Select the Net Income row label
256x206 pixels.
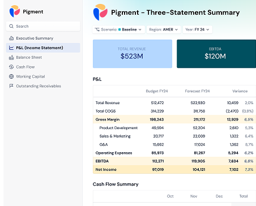[106, 169]
